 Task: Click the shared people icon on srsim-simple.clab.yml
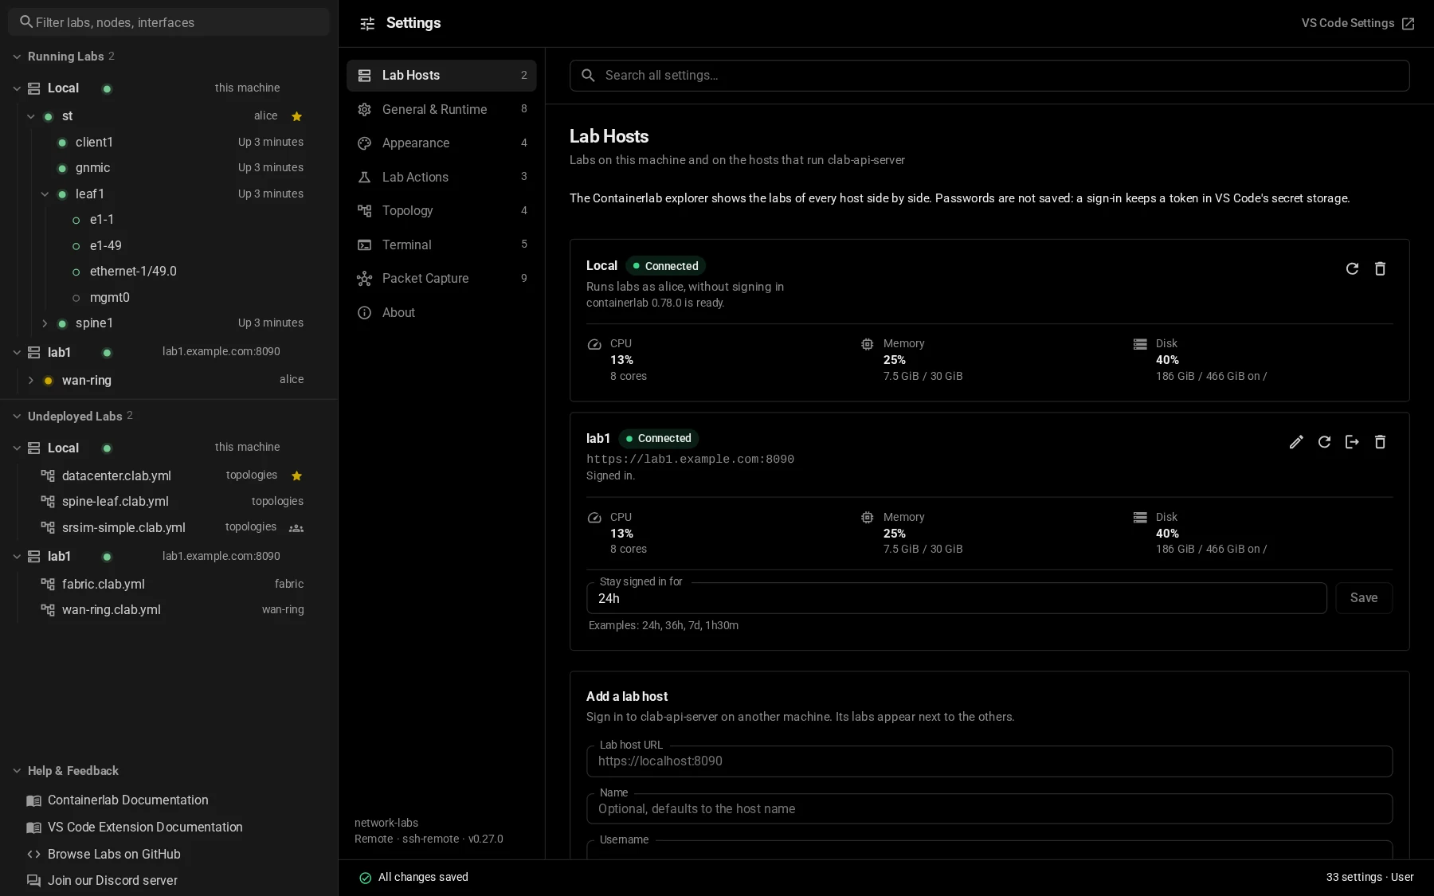(x=296, y=528)
